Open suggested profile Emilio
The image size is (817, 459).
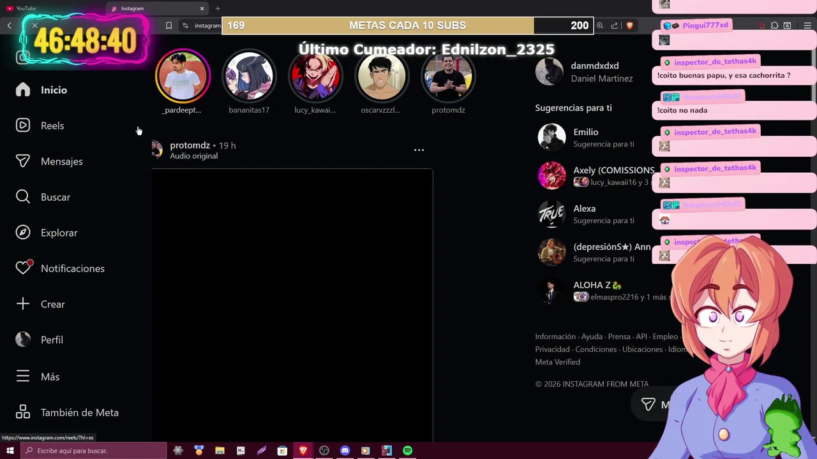585,132
